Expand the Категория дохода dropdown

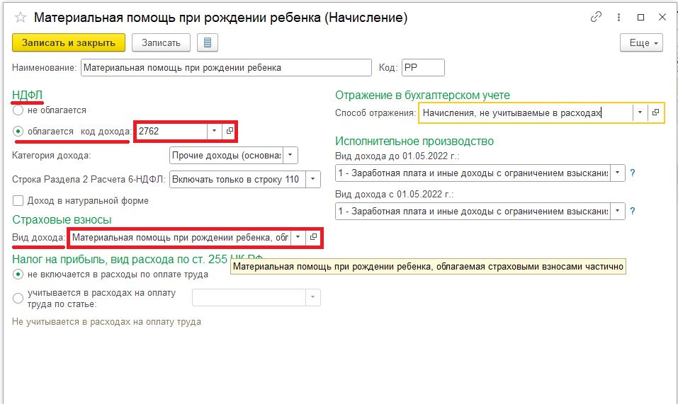290,155
